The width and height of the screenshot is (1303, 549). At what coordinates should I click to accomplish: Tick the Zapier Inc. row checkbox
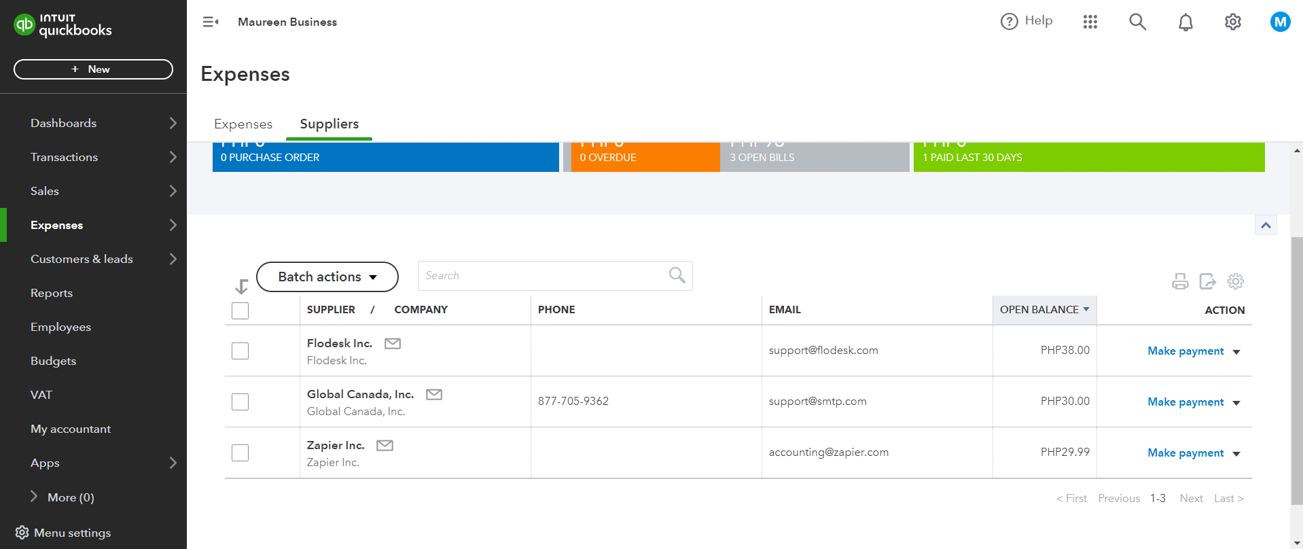pyautogui.click(x=240, y=453)
